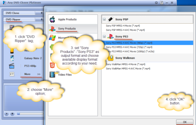The image size is (196, 125).
Task: Stop the preview playback
Action: coord(12,114)
